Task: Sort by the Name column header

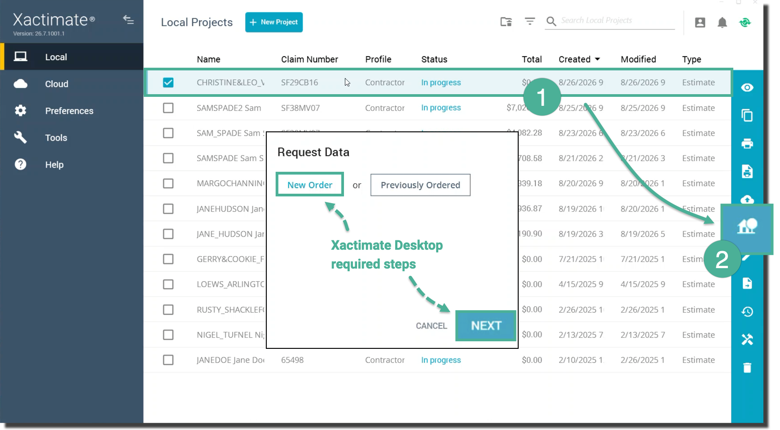Action: [208, 59]
